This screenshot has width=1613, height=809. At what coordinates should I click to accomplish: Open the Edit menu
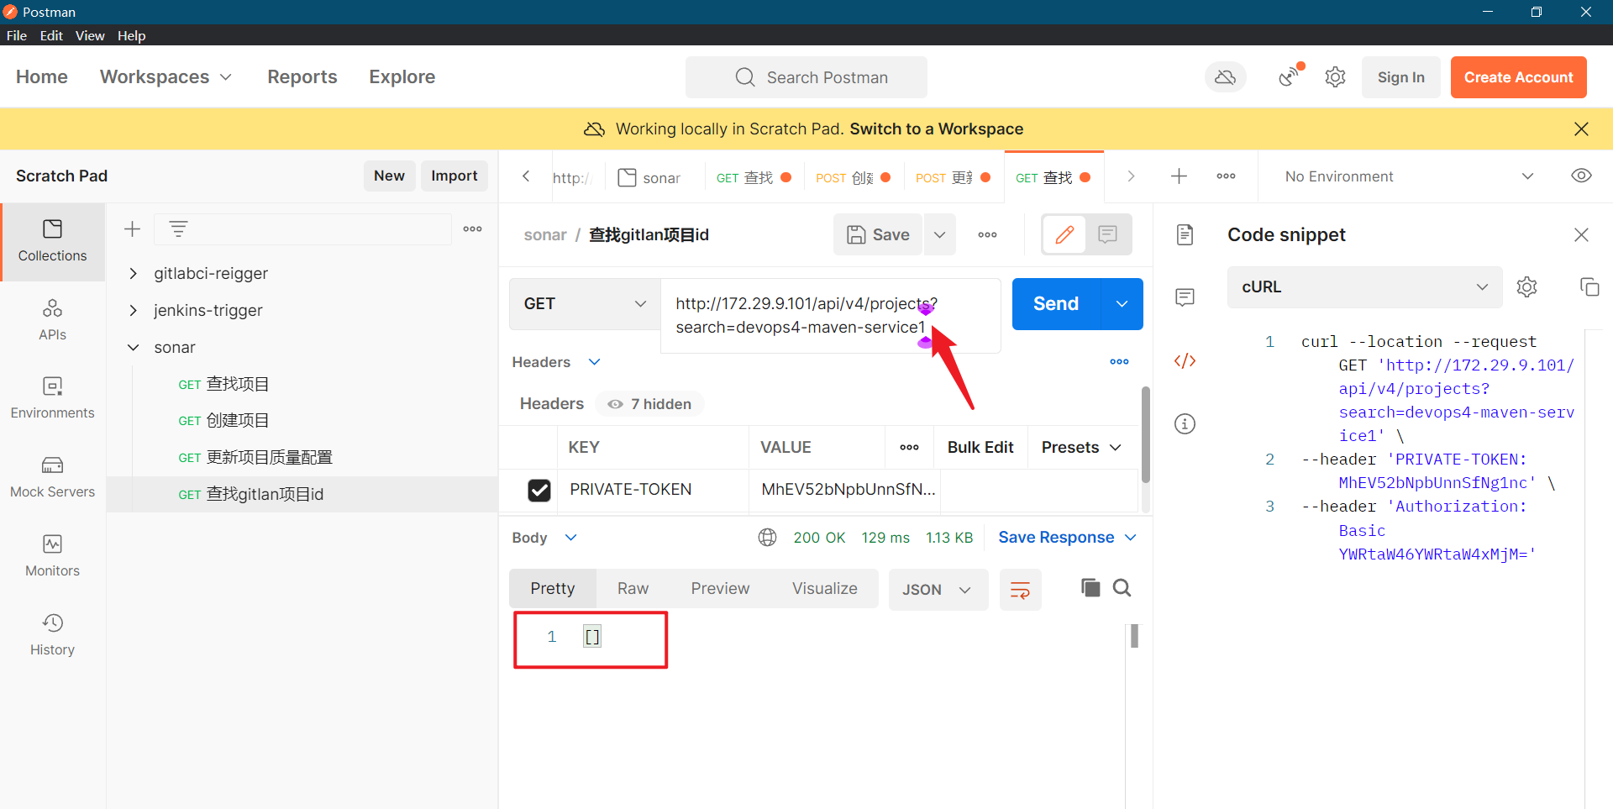point(51,35)
